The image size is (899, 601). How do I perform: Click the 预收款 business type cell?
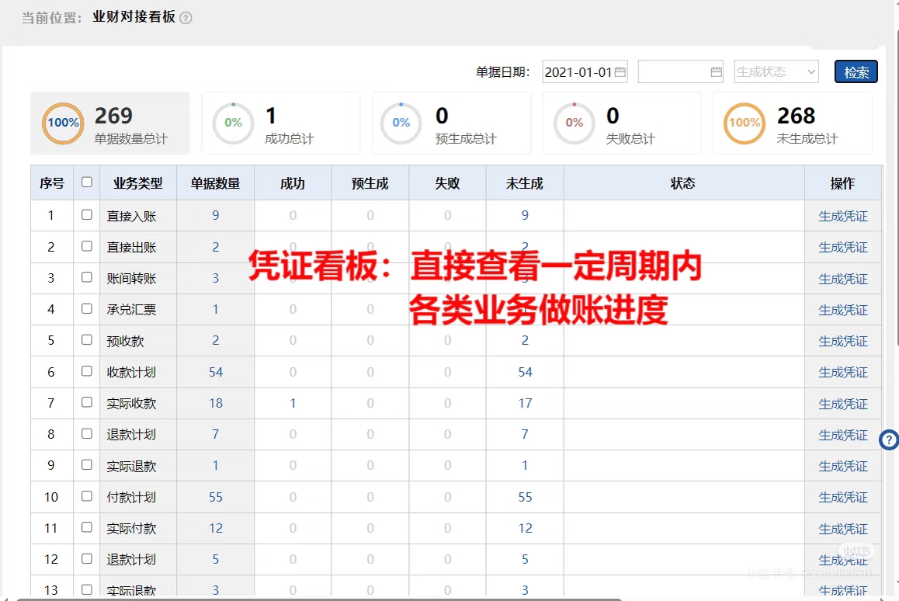tap(138, 341)
